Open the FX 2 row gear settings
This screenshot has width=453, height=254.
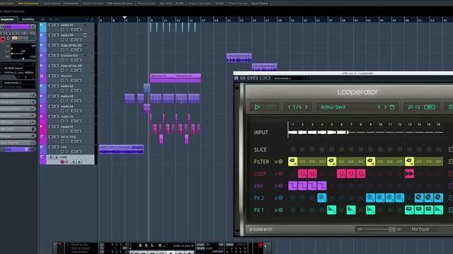pos(280,198)
